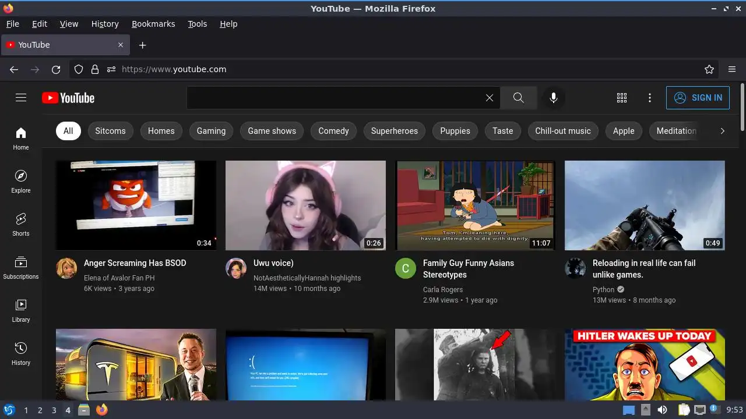Open the Help menu
Image resolution: width=746 pixels, height=419 pixels.
[228, 24]
